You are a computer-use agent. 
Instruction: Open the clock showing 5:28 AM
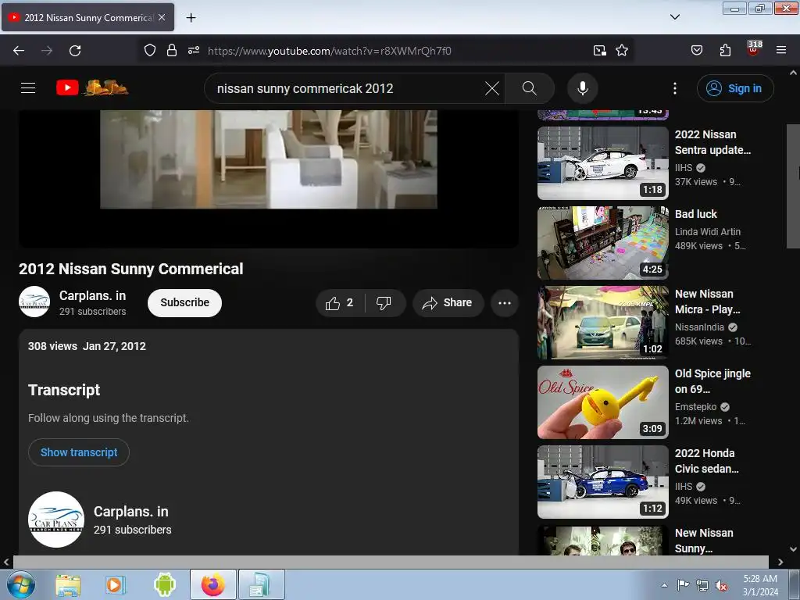click(760, 585)
